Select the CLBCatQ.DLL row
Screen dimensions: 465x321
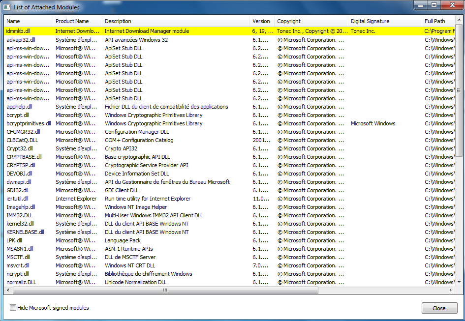[x=229, y=140]
